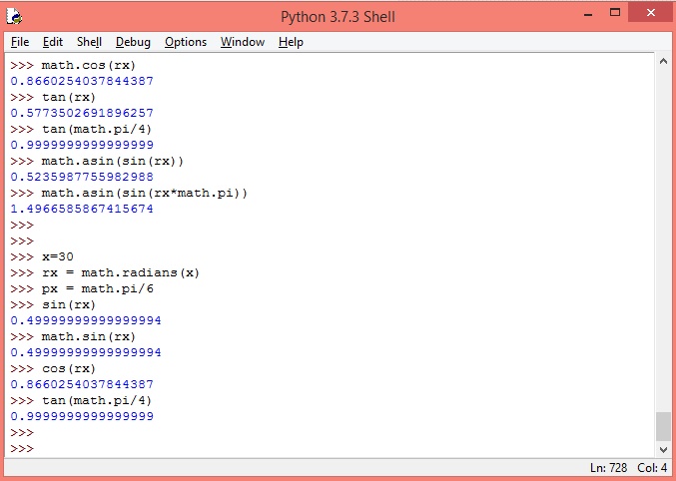The image size is (676, 481).
Task: Click the Col: 4 status indicator
Action: click(x=652, y=468)
